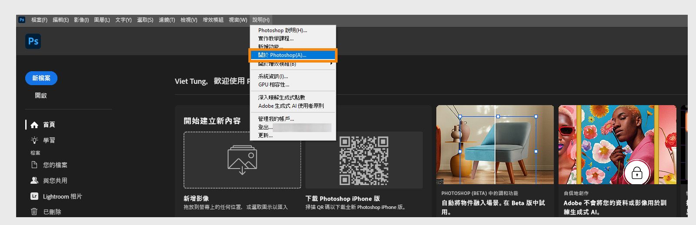Open the 增效模組 menu
Screen dimensions: 696x225
(x=213, y=20)
